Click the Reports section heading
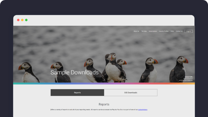Screen dimensions: 208x117 (x=104, y=104)
